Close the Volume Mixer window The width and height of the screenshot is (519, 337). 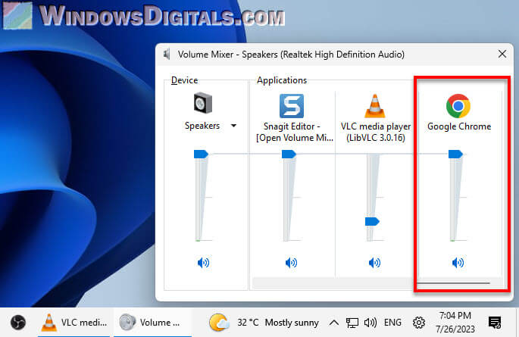coord(502,54)
